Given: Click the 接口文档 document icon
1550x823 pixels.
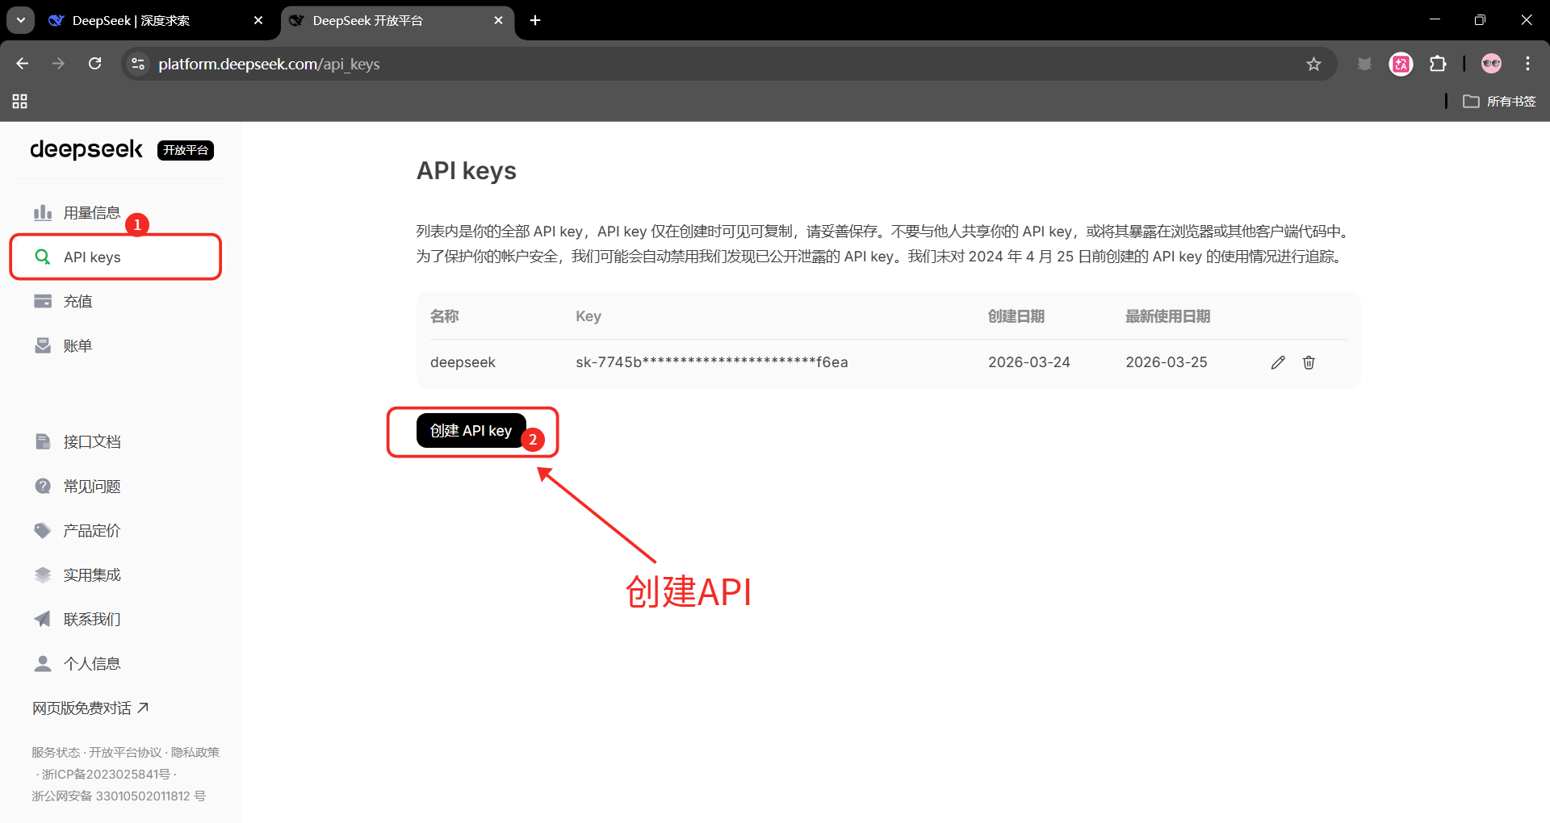Looking at the screenshot, I should [x=43, y=442].
